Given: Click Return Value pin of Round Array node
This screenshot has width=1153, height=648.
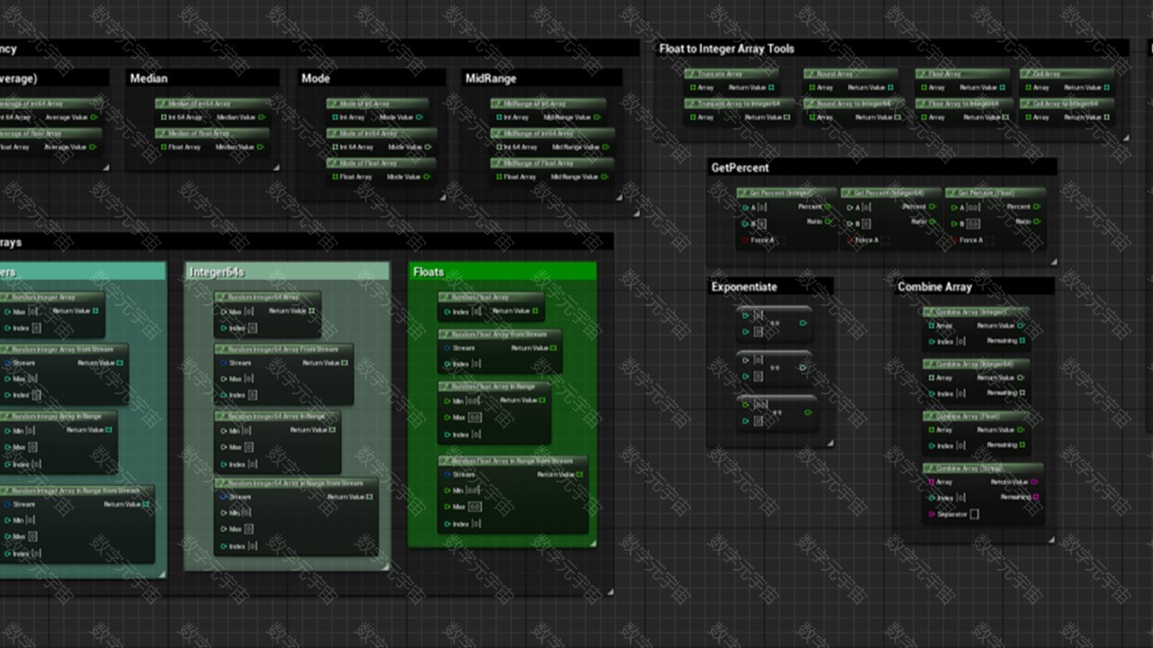Looking at the screenshot, I should [x=891, y=88].
